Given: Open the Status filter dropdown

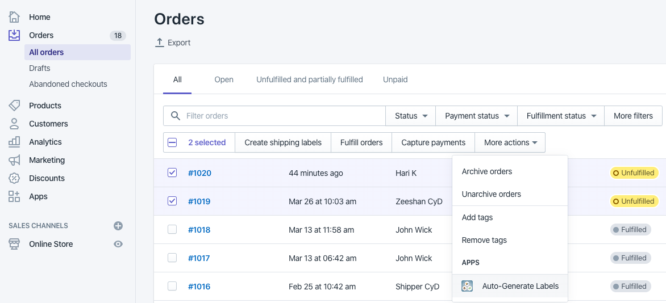Looking at the screenshot, I should pos(411,116).
